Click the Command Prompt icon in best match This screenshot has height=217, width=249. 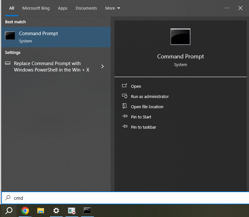coord(10,35)
